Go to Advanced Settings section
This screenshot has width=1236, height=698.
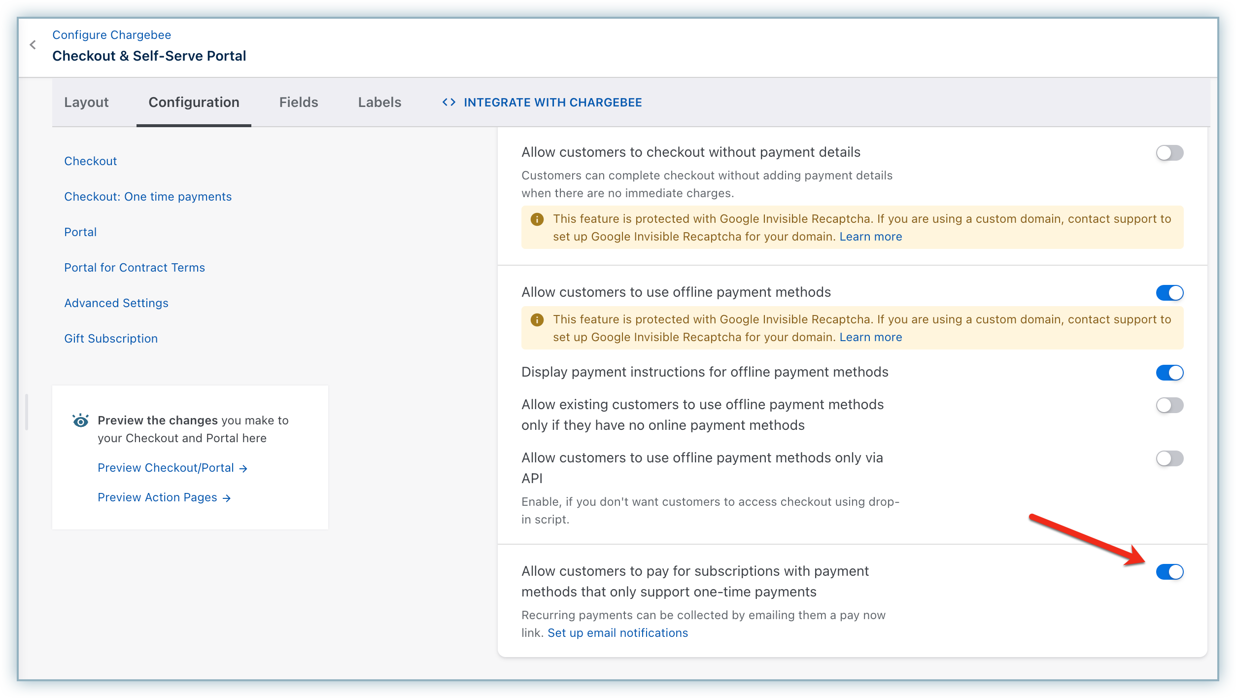[x=116, y=303]
